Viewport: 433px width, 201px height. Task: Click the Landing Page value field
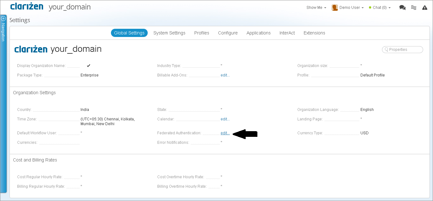(361, 119)
